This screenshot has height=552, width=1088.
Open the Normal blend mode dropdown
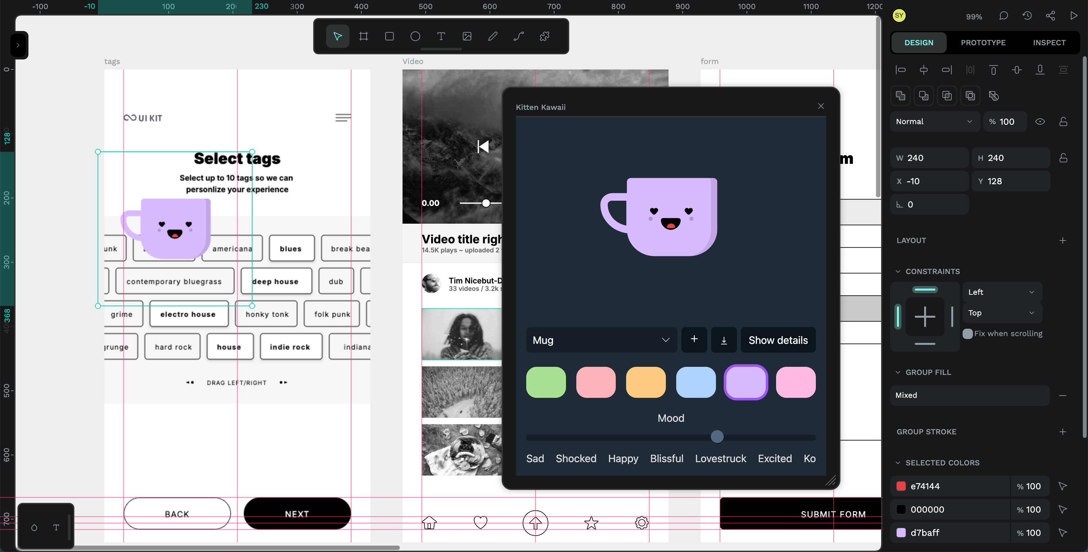pos(934,122)
